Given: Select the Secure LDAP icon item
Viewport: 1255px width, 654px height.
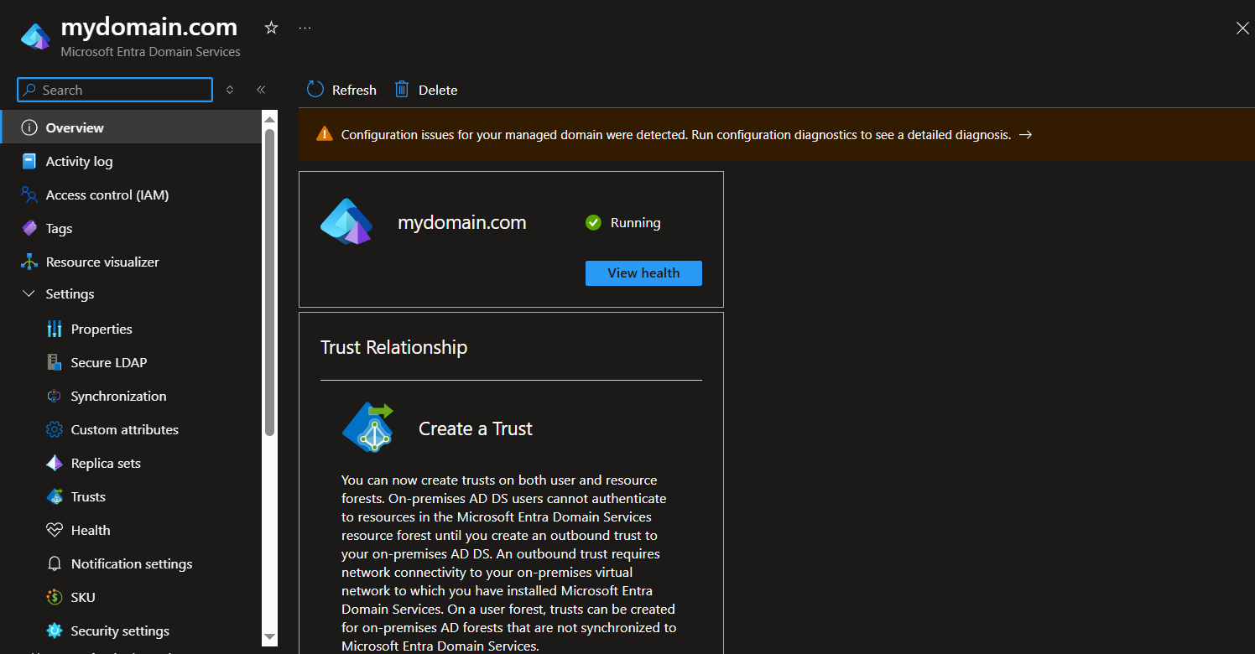Looking at the screenshot, I should tap(55, 363).
